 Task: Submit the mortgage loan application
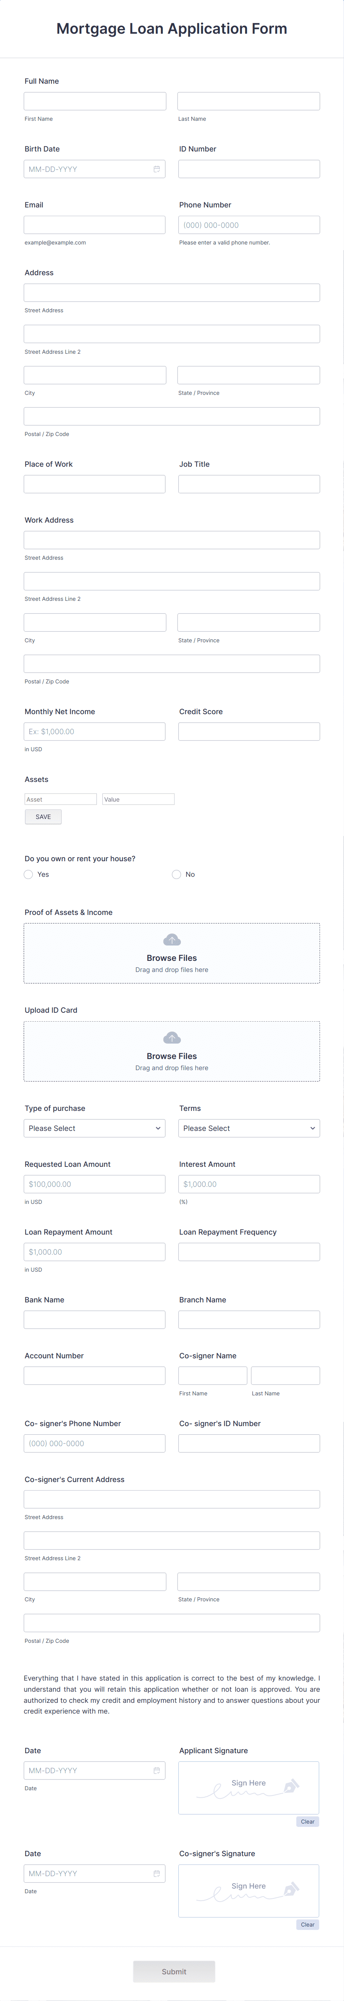point(174,1971)
